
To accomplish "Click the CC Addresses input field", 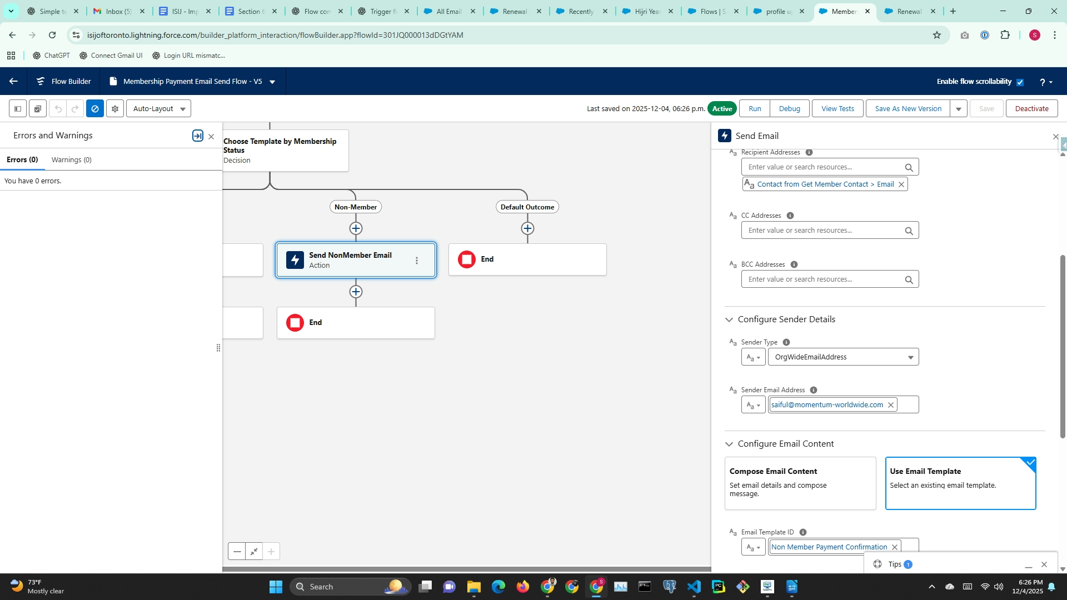I will (x=822, y=231).
